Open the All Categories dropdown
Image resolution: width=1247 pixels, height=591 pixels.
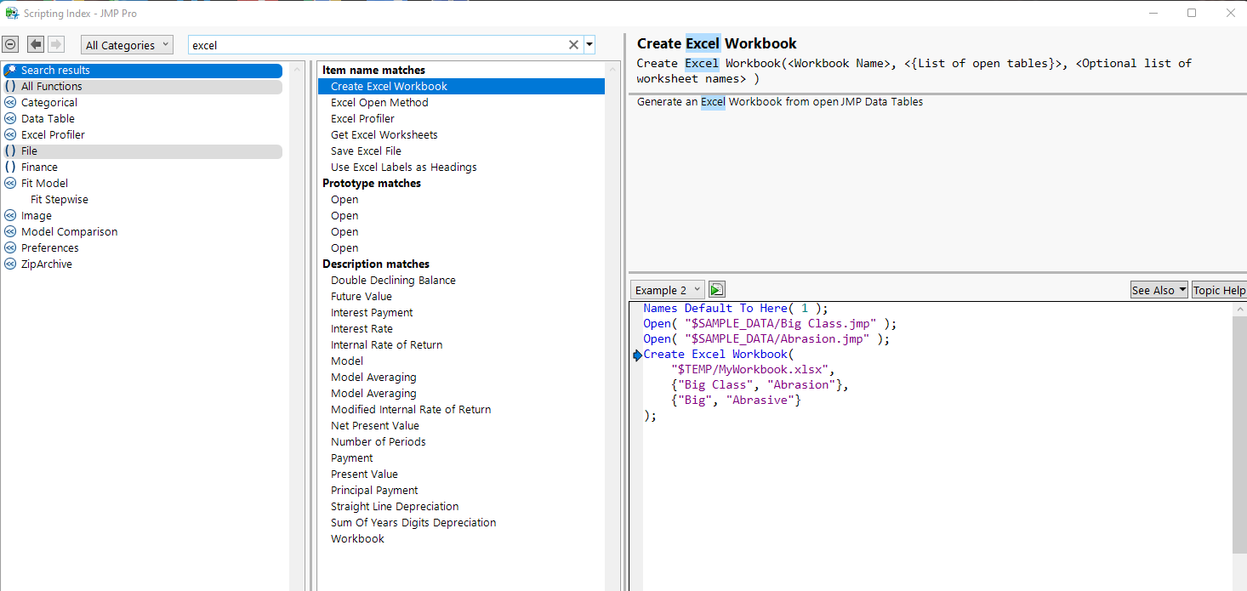point(127,45)
